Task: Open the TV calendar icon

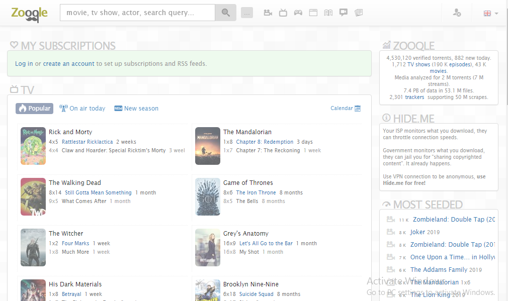Action: (x=358, y=109)
